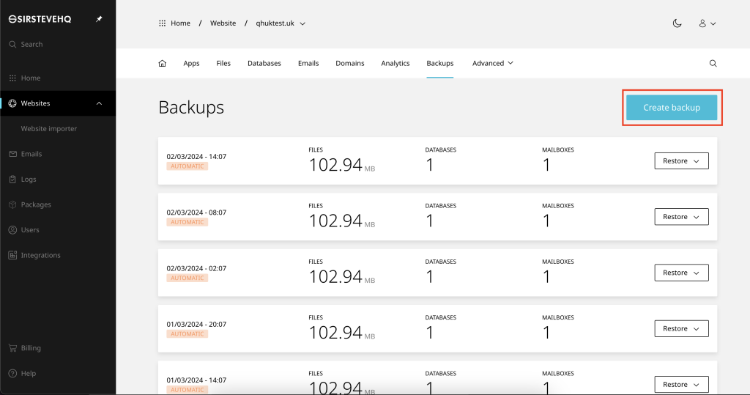Toggle dark mode moon icon

[x=677, y=23]
